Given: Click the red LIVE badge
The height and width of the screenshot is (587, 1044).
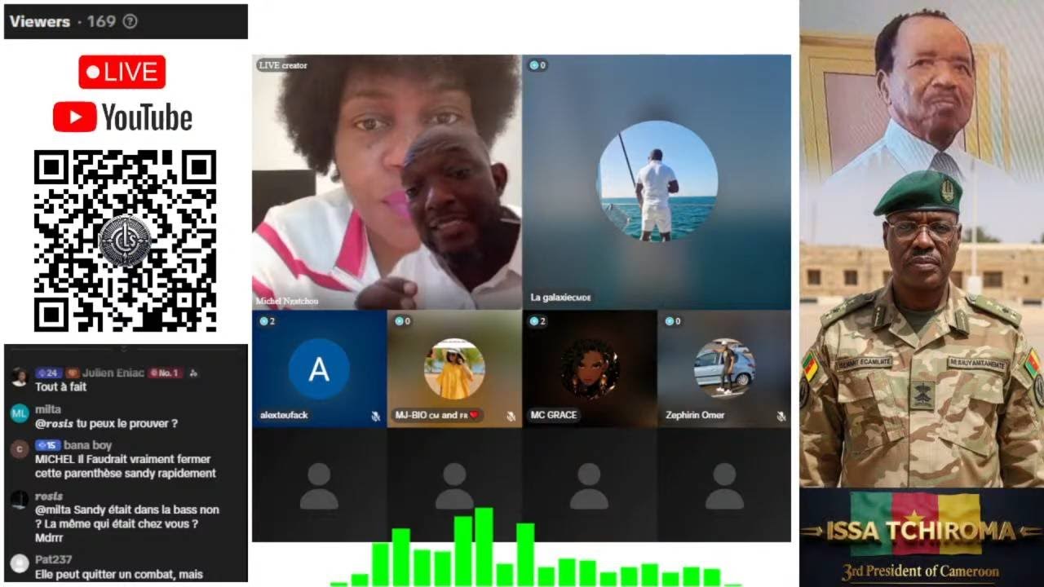Looking at the screenshot, I should click(x=122, y=72).
